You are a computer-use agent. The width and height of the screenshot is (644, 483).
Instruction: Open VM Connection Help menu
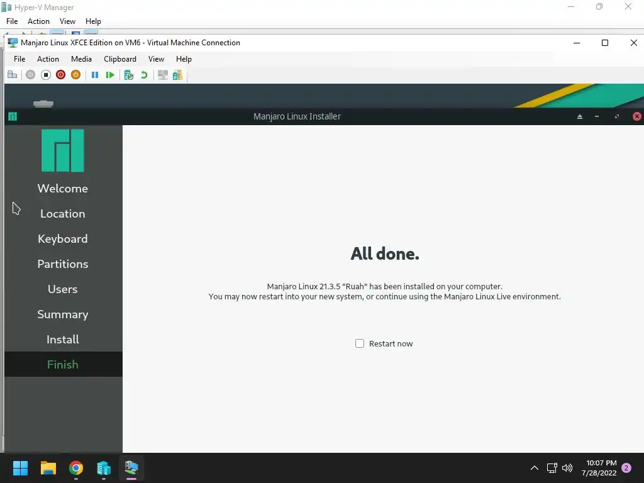click(184, 59)
